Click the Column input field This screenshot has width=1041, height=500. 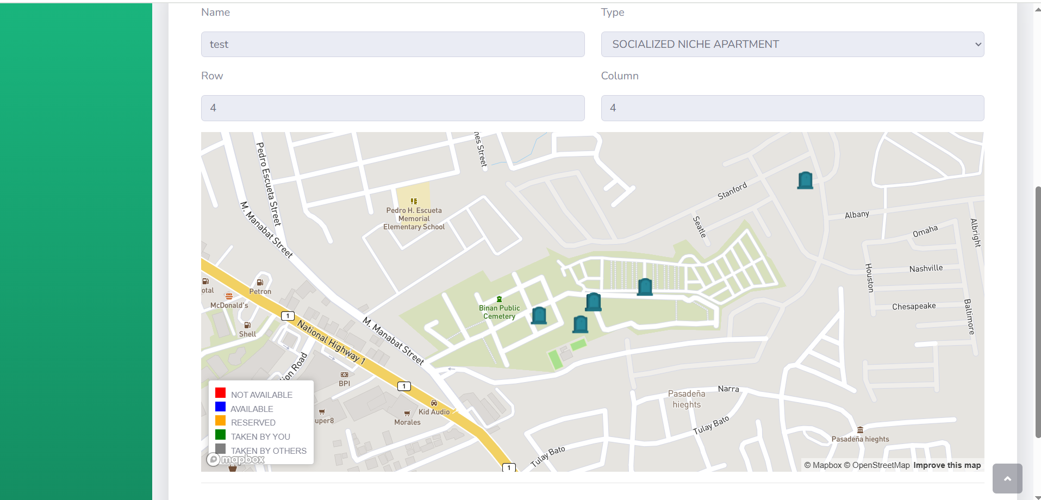[793, 108]
